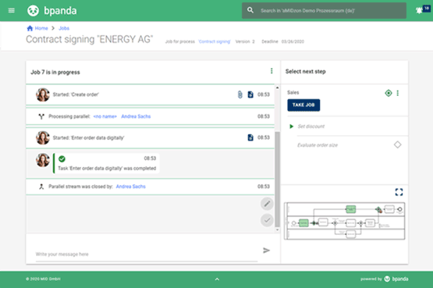Open document icon on 'Create order' row

[x=250, y=94]
